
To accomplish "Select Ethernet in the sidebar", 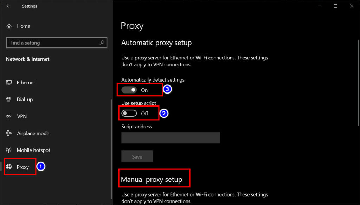I will point(26,82).
